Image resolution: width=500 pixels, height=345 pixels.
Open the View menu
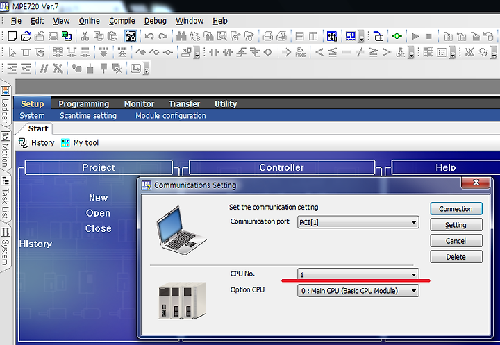pyautogui.click(x=61, y=21)
